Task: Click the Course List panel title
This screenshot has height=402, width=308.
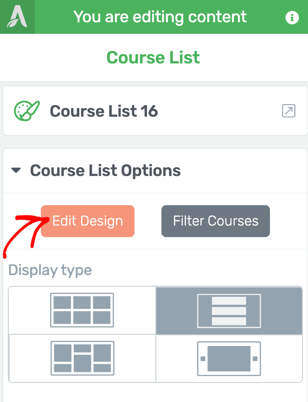Action: (x=154, y=57)
